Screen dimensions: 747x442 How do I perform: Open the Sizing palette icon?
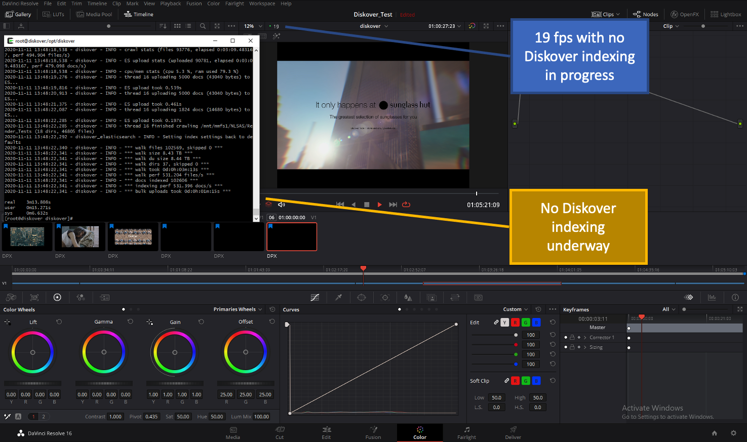click(455, 297)
